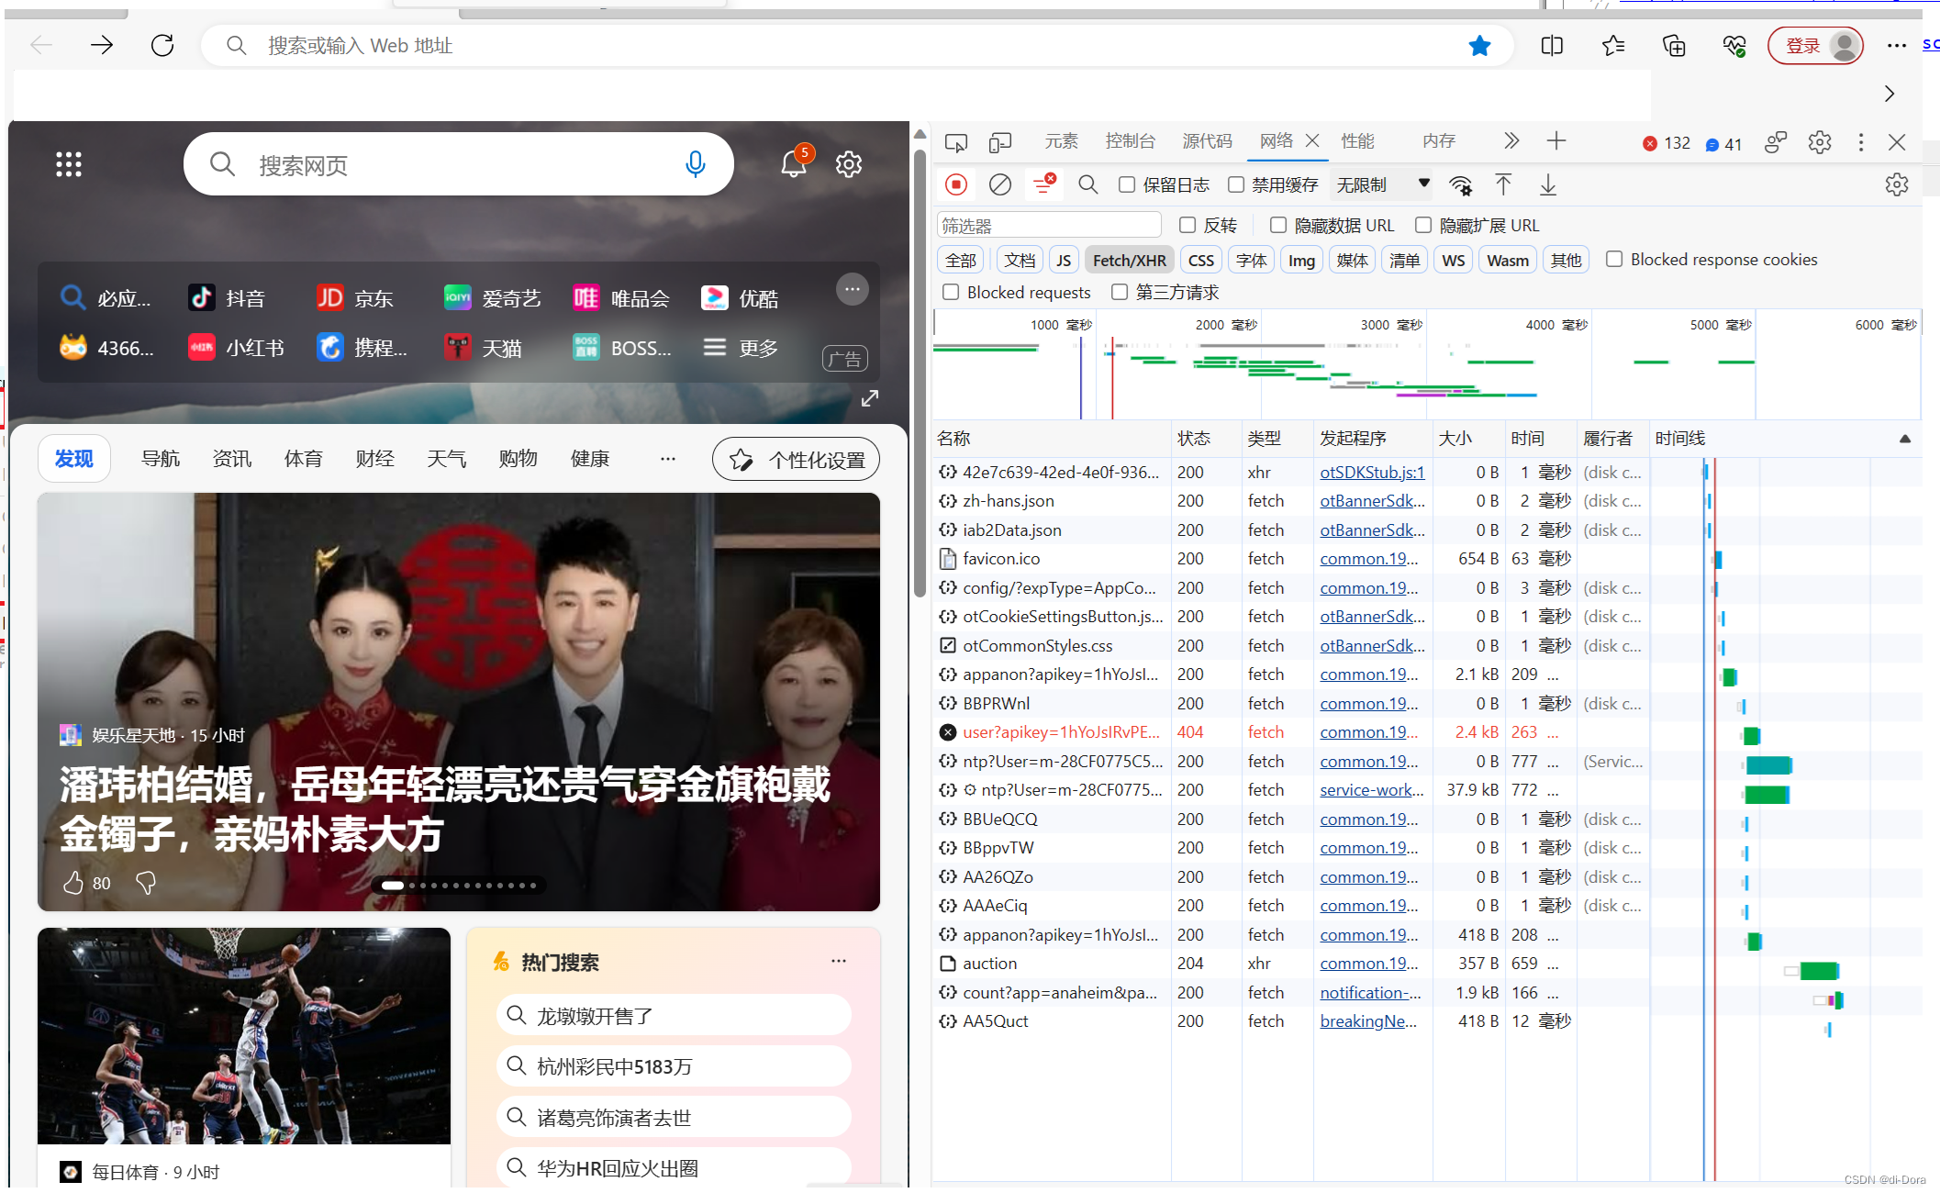Click the record network log button
Screen dimensions: 1940x1193
956,185
